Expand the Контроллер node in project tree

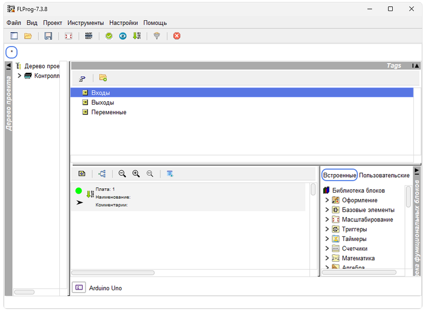(20, 76)
